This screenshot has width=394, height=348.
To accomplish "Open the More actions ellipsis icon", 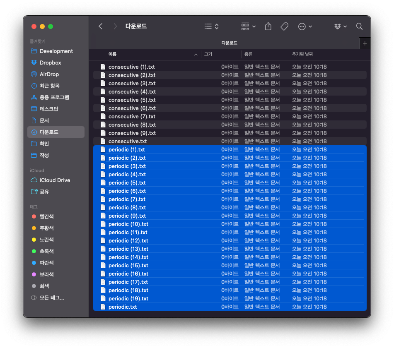I will [x=302, y=26].
